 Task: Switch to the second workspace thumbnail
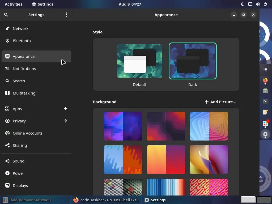coord(264,200)
